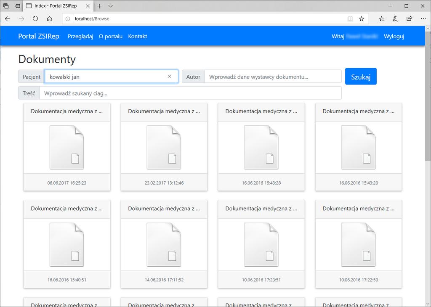Open a new browser tab
The height and width of the screenshot is (307, 431).
pos(99,6)
